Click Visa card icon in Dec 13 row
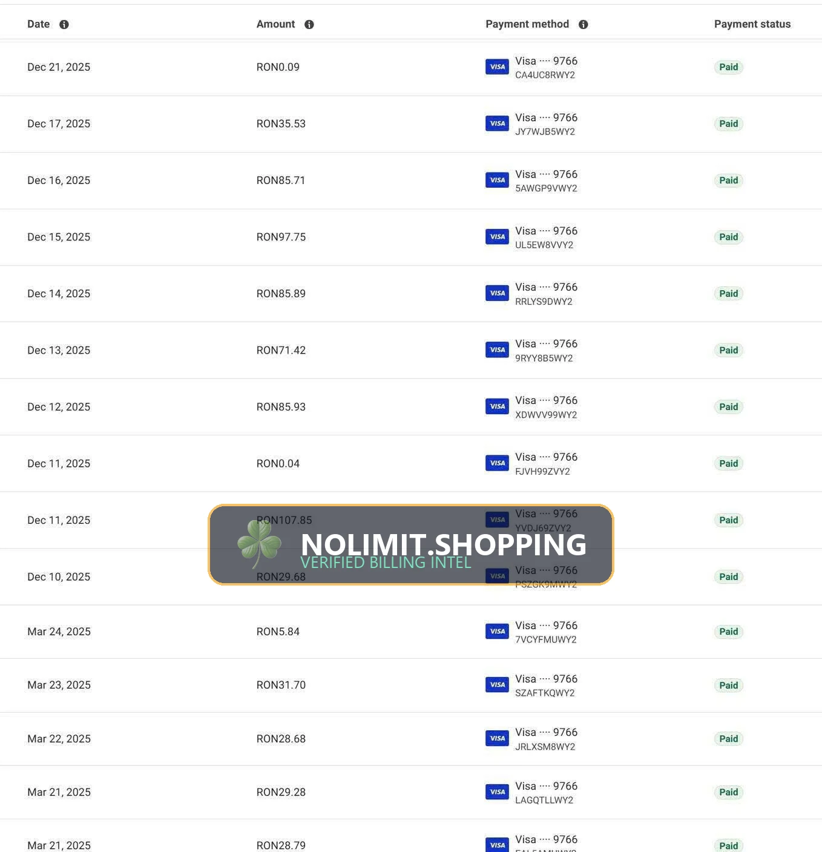Image resolution: width=822 pixels, height=852 pixels. [497, 349]
